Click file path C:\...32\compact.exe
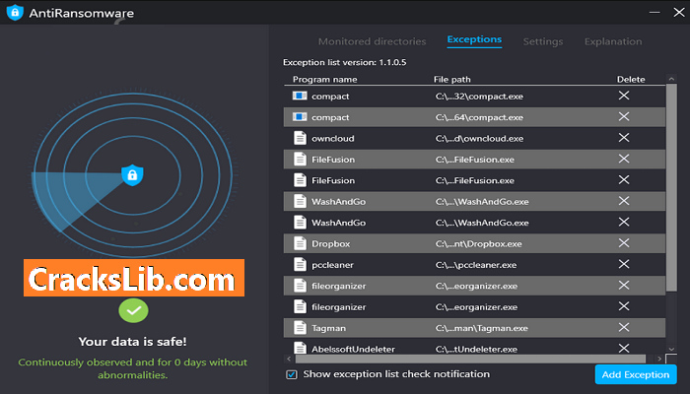 [x=479, y=96]
